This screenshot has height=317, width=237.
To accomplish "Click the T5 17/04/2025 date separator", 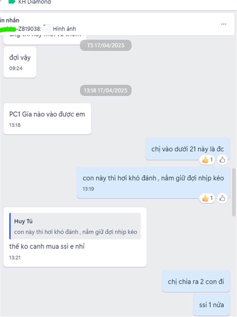I will click(x=106, y=45).
